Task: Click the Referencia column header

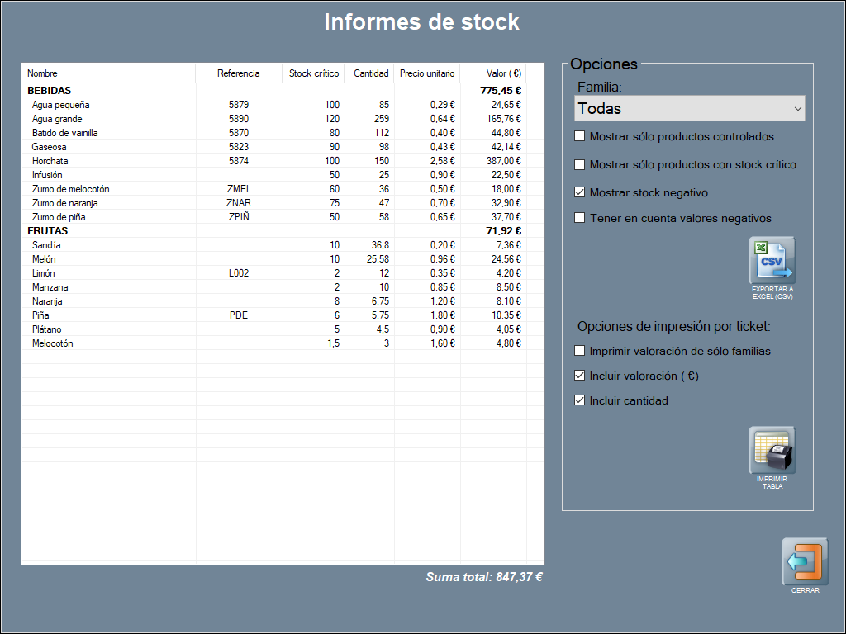Action: point(238,73)
